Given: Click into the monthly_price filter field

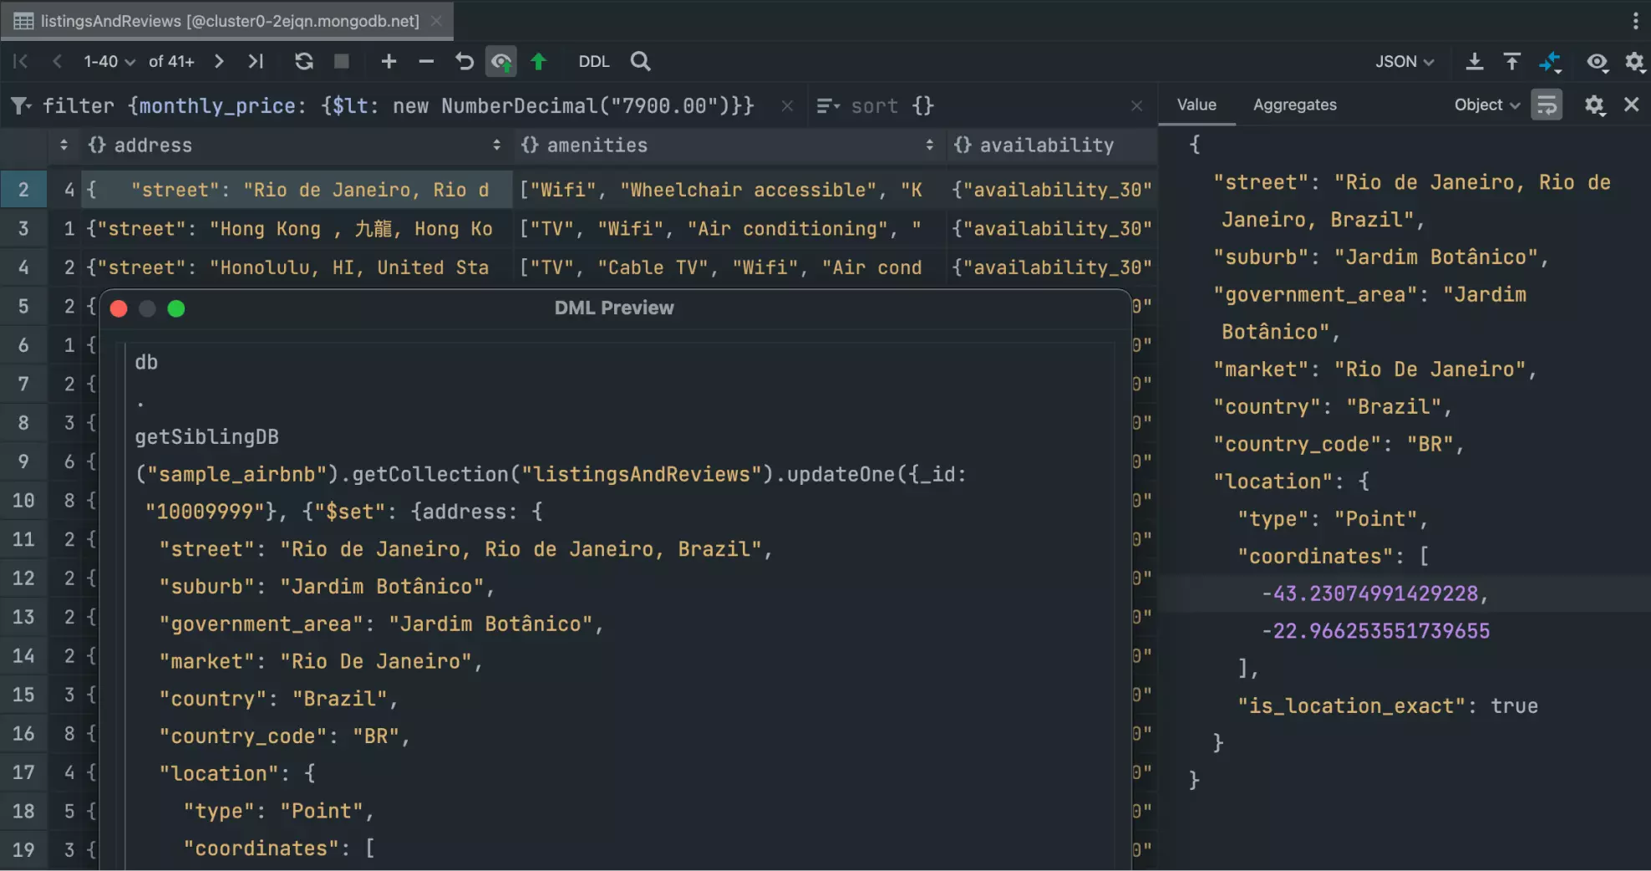Looking at the screenshot, I should tap(439, 106).
